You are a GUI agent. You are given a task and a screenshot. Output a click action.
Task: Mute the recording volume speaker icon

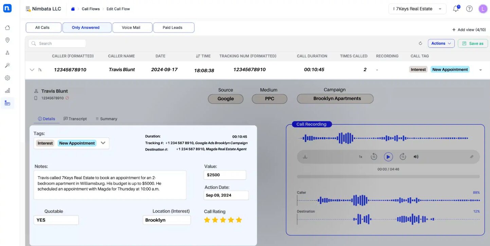tap(416, 157)
